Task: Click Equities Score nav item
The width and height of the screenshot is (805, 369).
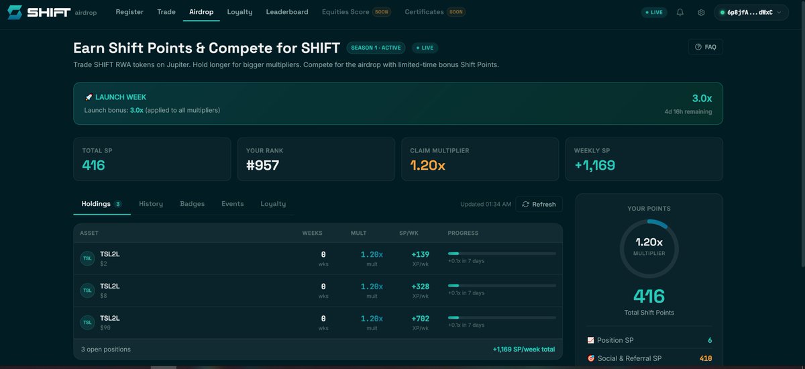Action: point(357,12)
